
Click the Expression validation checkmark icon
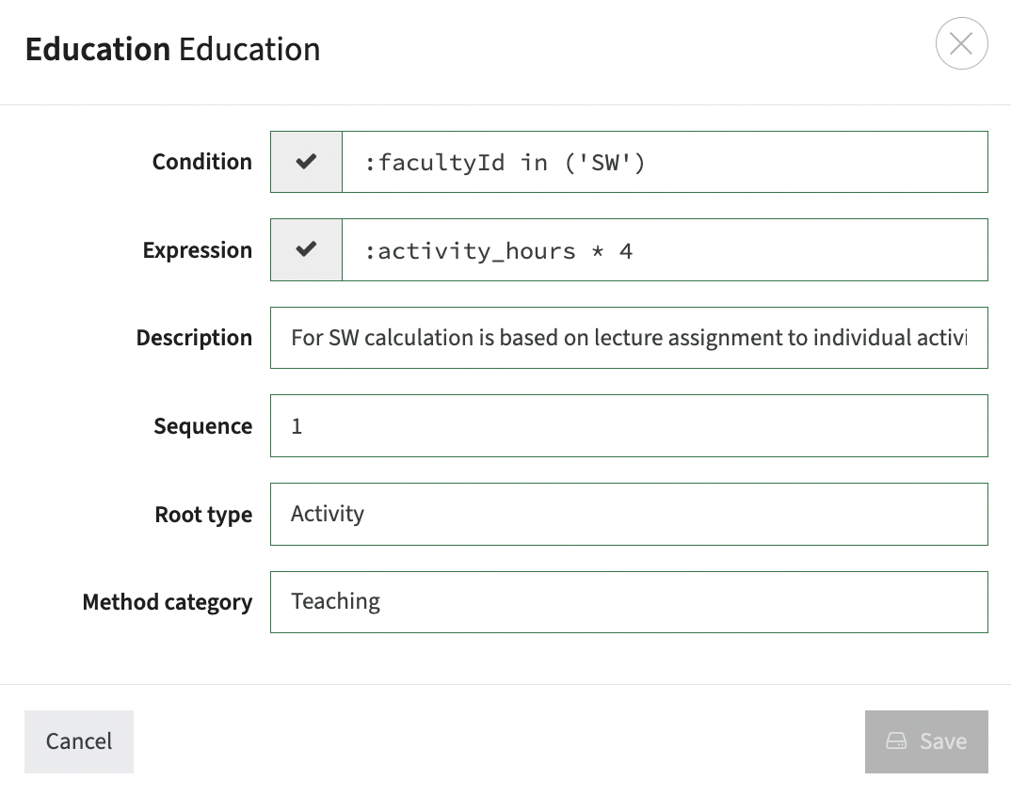tap(306, 249)
